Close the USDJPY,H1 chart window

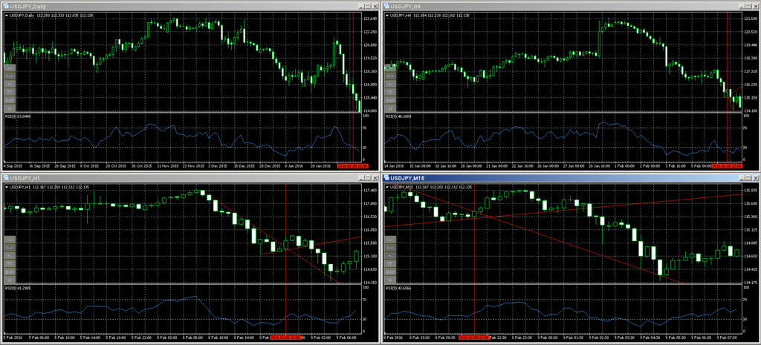point(375,178)
